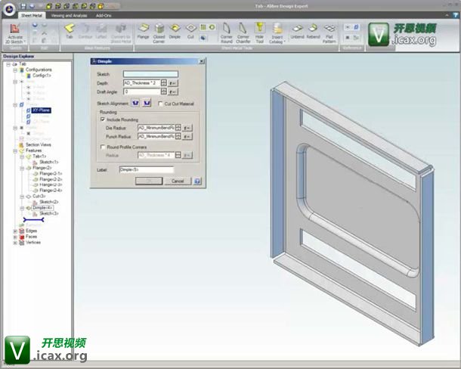
Task: Click the Sketch input field
Action: pos(150,74)
